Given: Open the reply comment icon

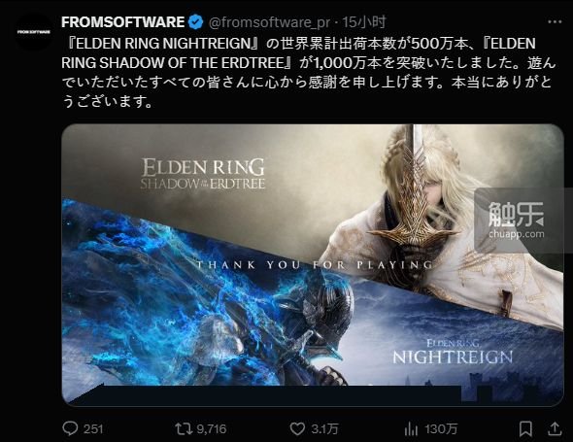Looking at the screenshot, I should (70, 428).
